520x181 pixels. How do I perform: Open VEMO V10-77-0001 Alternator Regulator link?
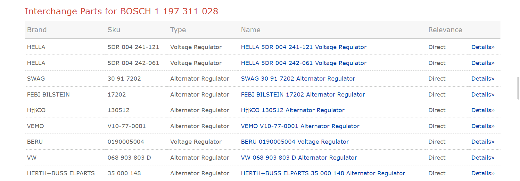[300, 126]
